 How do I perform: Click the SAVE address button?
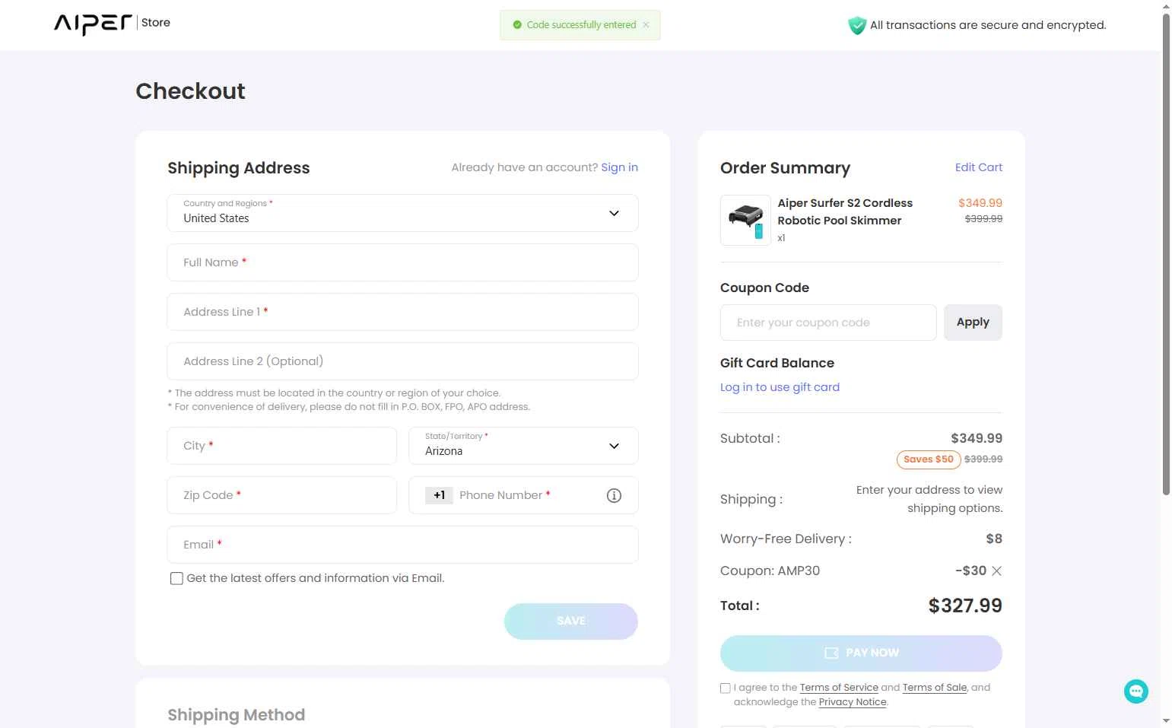(570, 622)
